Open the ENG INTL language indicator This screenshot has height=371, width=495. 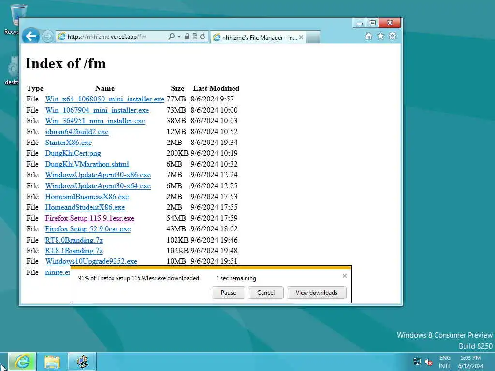coord(445,362)
